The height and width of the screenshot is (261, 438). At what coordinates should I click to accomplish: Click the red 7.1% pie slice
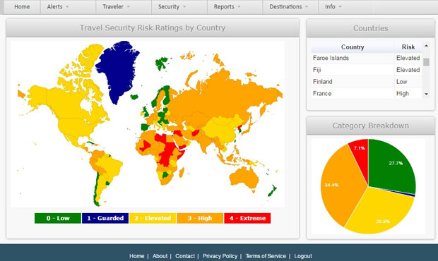(x=360, y=156)
